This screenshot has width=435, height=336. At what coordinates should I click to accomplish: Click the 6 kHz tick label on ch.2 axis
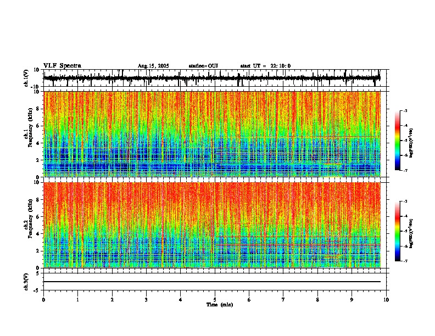pos(38,217)
